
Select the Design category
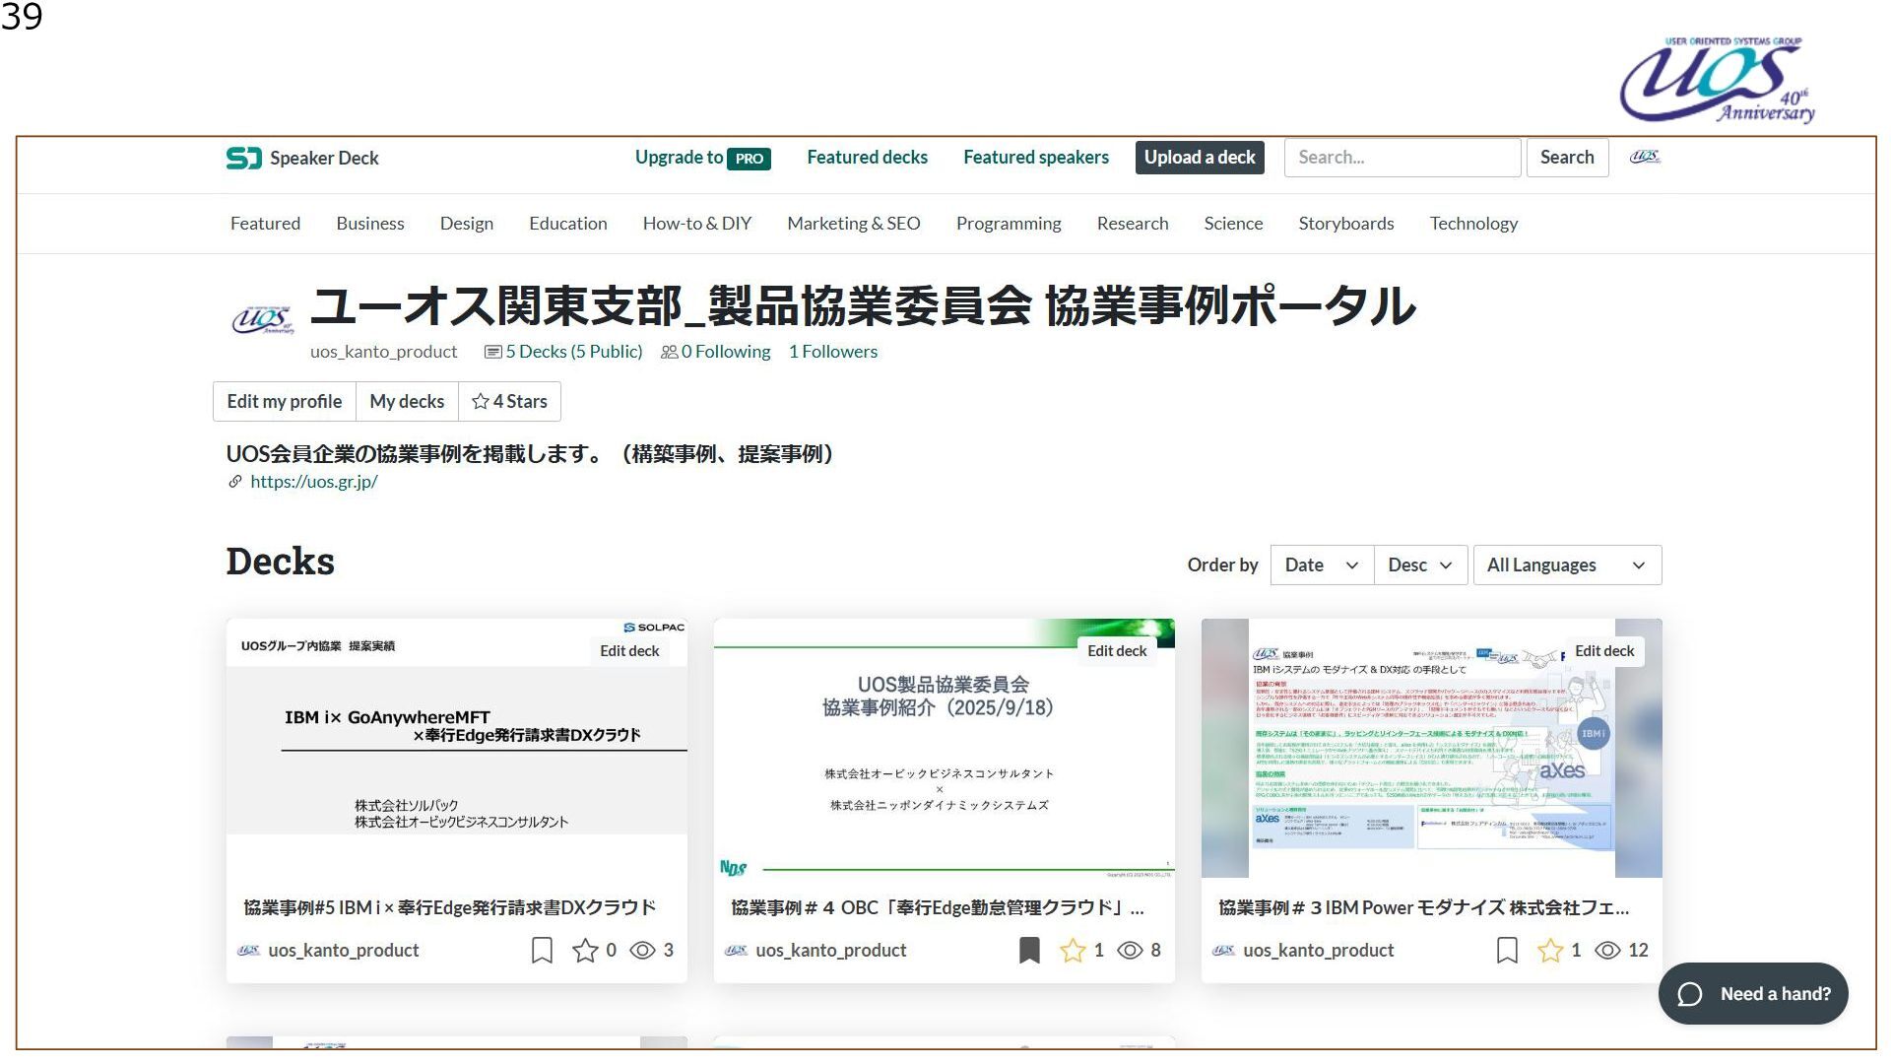[467, 224]
